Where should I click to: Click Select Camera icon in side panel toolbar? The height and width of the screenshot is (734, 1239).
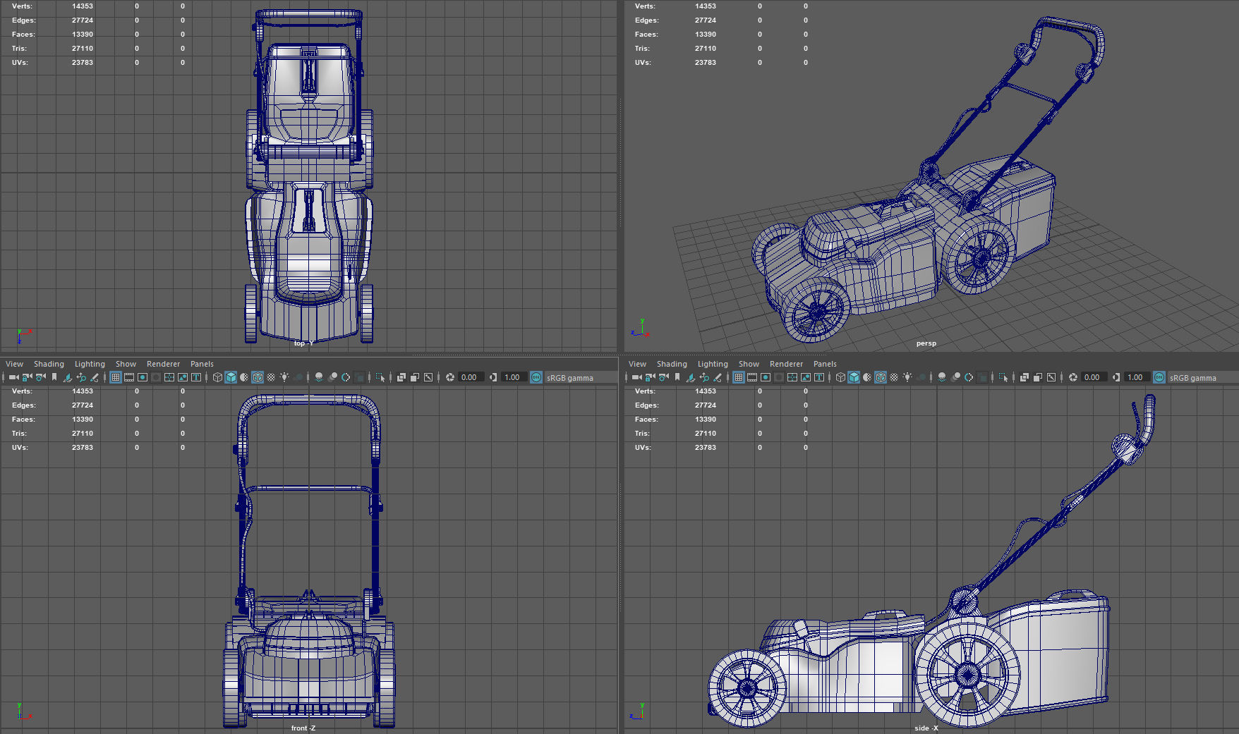pyautogui.click(x=636, y=377)
